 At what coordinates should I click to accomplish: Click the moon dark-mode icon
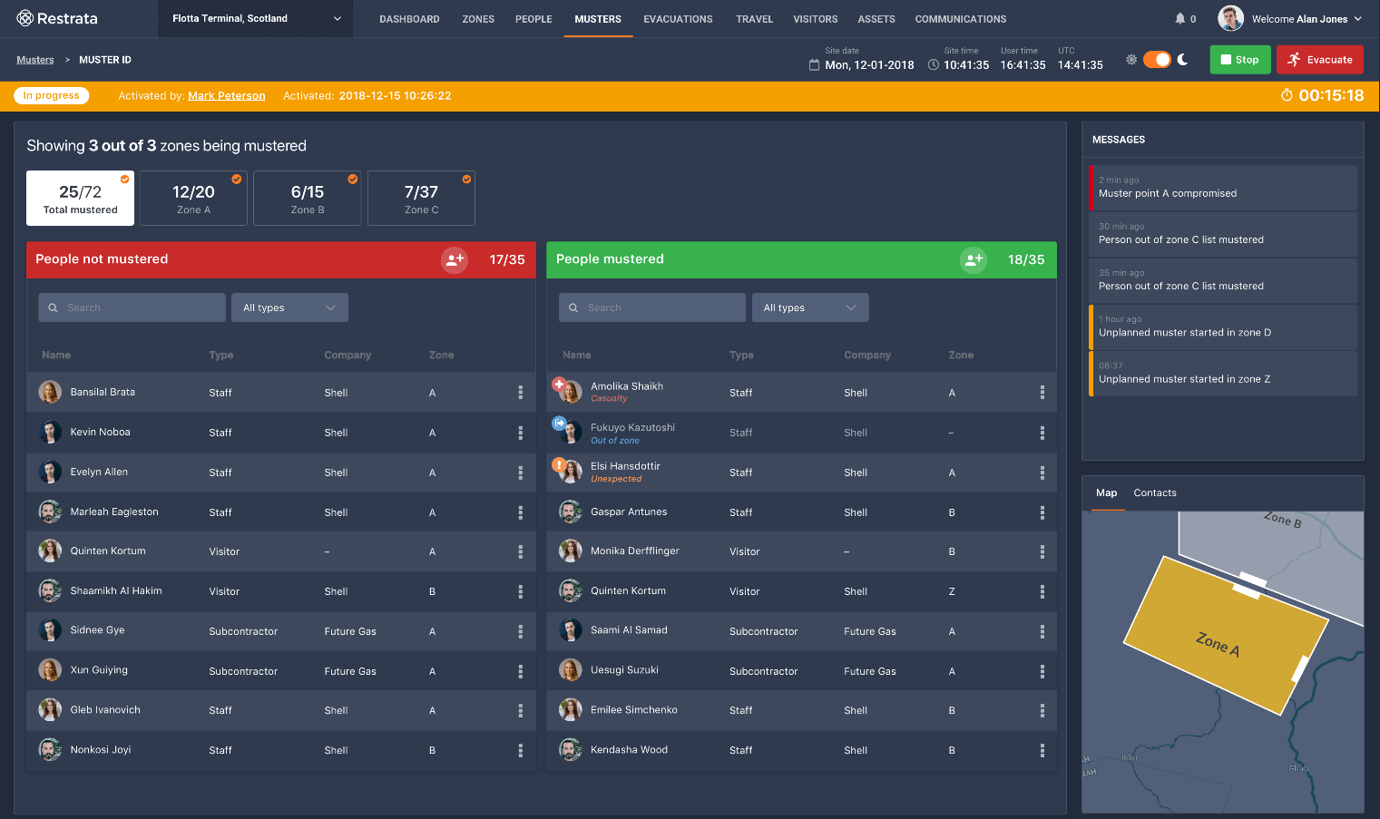click(1183, 60)
